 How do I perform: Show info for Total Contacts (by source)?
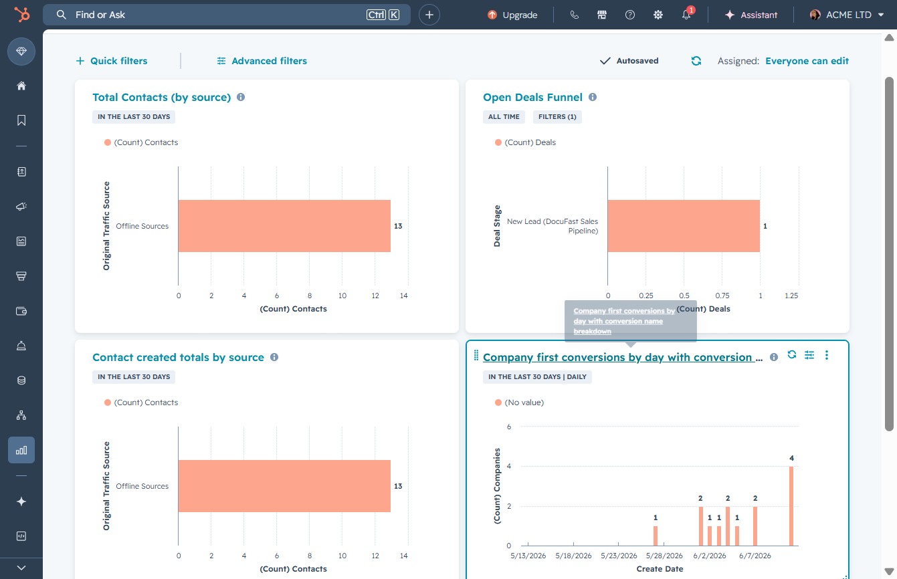pos(241,97)
